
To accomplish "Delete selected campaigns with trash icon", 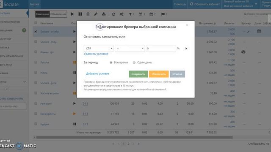I will [x=88, y=14].
